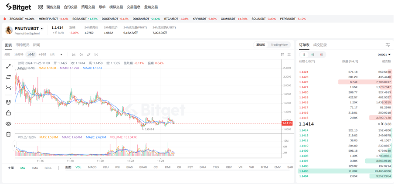Open the 币种概况 coin overview tab
Image resolution: width=394 pixels, height=184 pixels.
[22, 45]
